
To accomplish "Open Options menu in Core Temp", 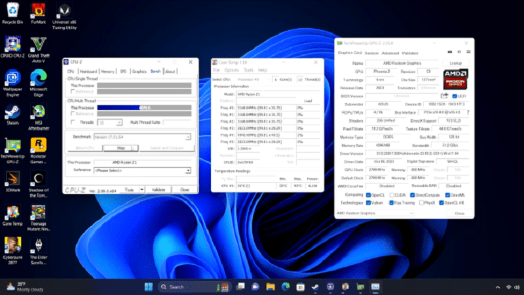I will click(232, 70).
